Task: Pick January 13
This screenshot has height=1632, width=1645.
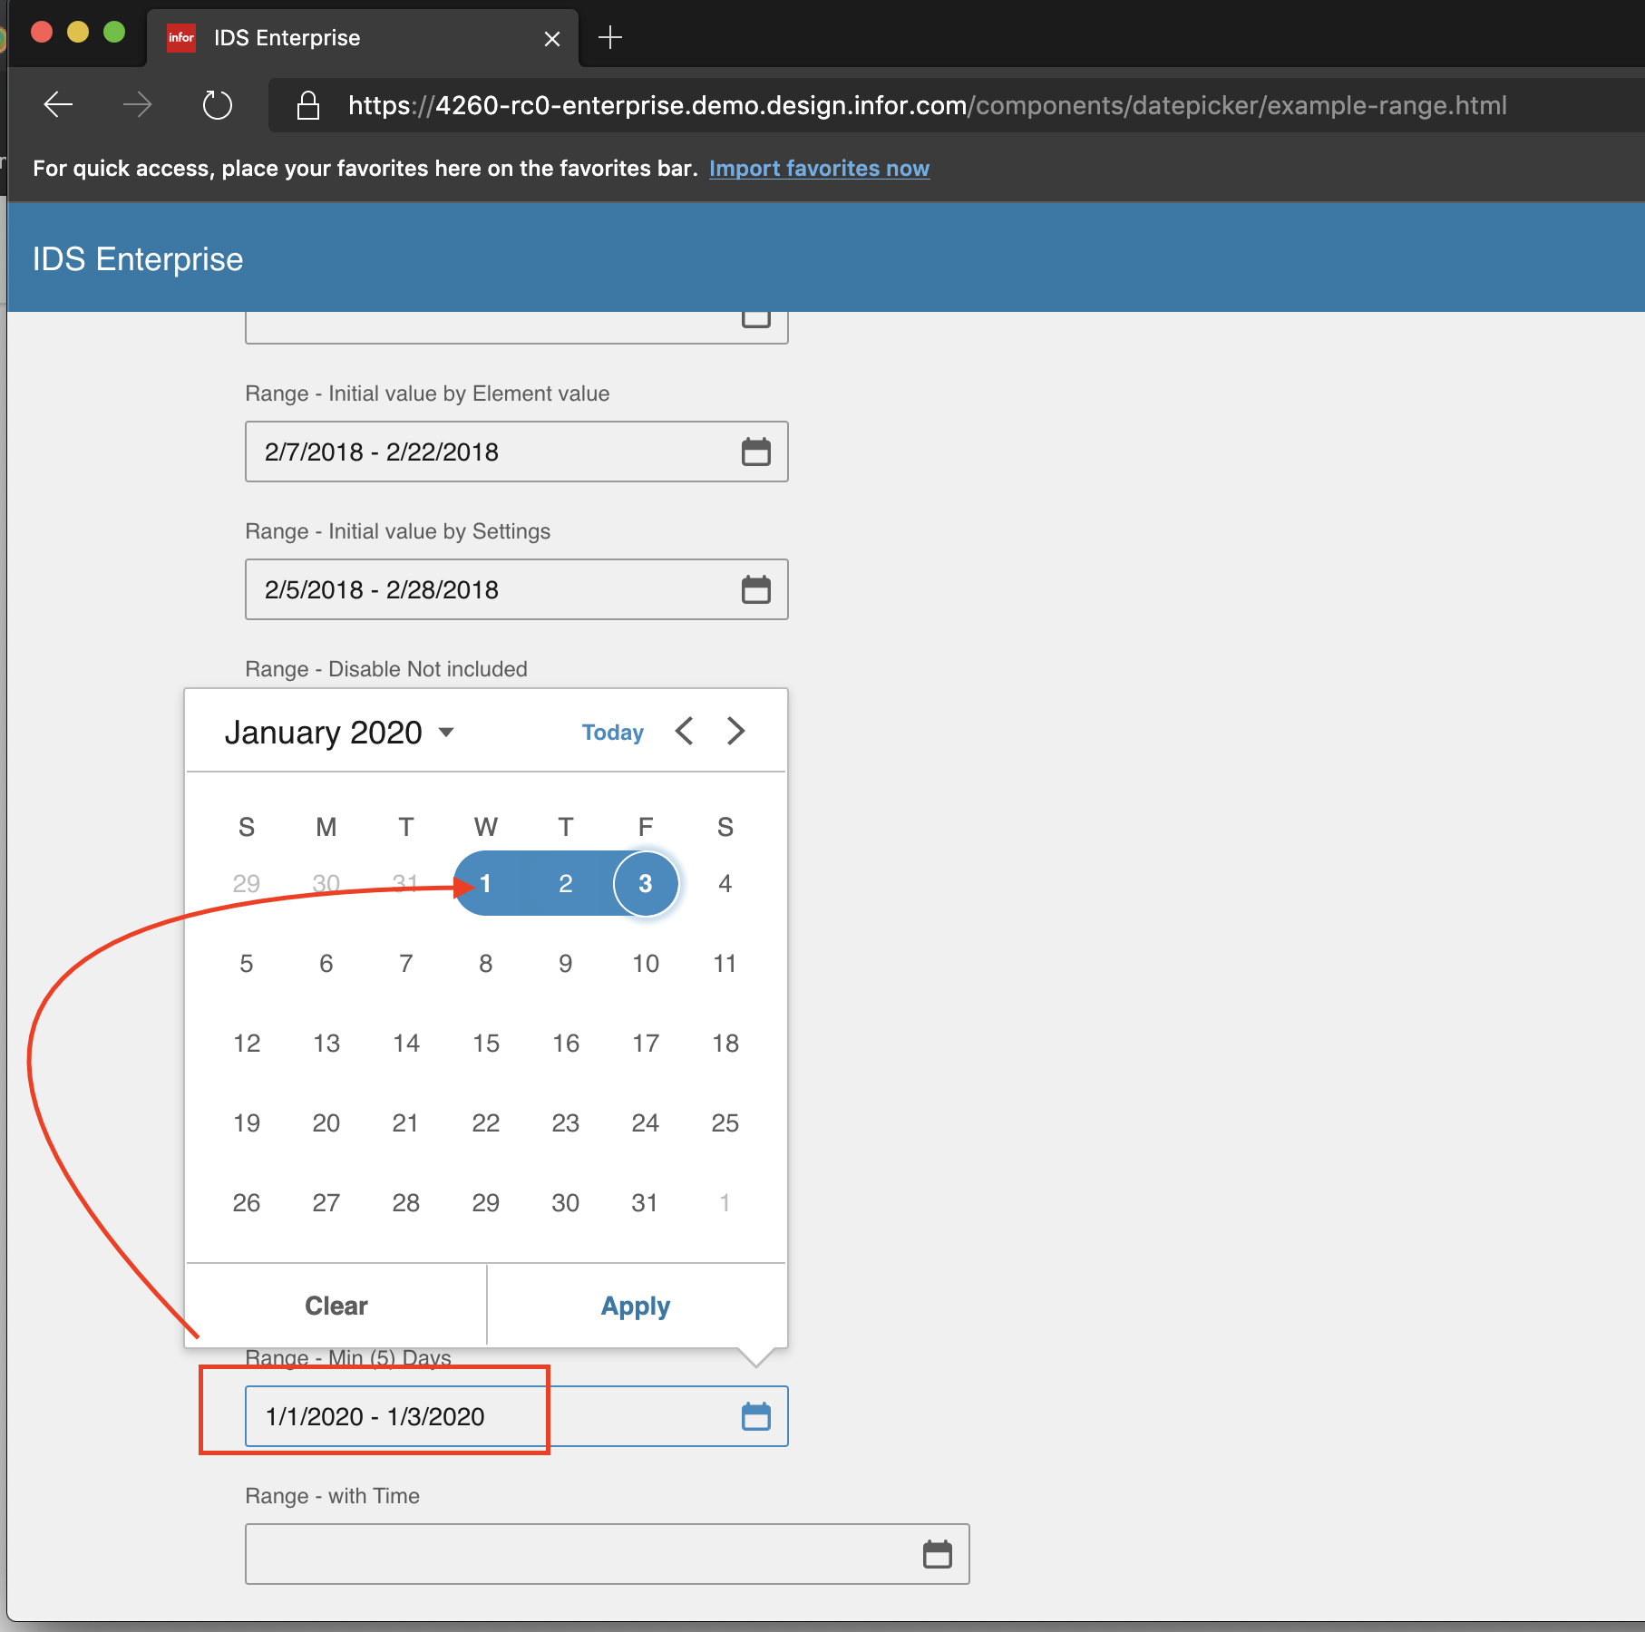Action: click(326, 1043)
